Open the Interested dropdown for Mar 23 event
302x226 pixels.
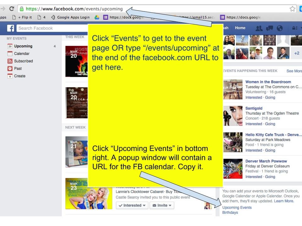(x=132, y=205)
